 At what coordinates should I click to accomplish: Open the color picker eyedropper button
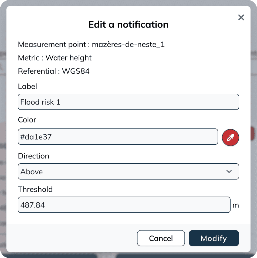pos(230,138)
